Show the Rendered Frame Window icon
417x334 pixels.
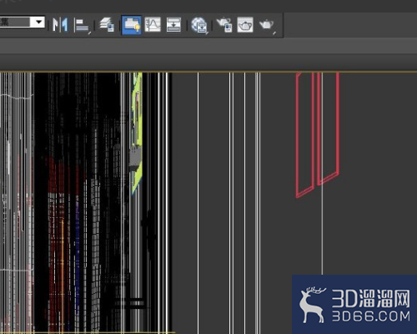pos(245,25)
